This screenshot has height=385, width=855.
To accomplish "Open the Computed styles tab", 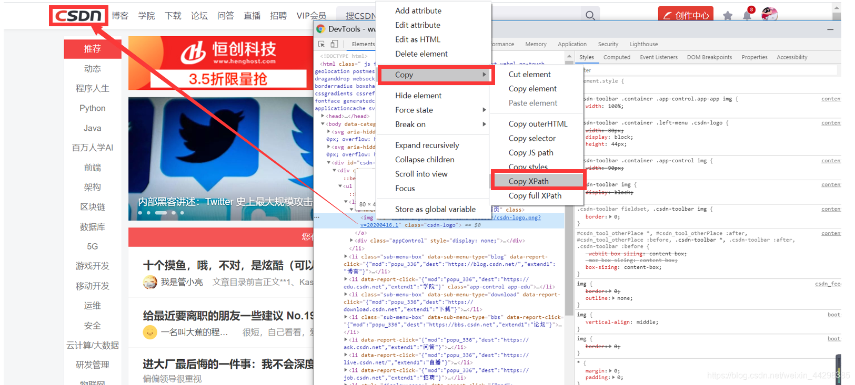I will [x=617, y=57].
